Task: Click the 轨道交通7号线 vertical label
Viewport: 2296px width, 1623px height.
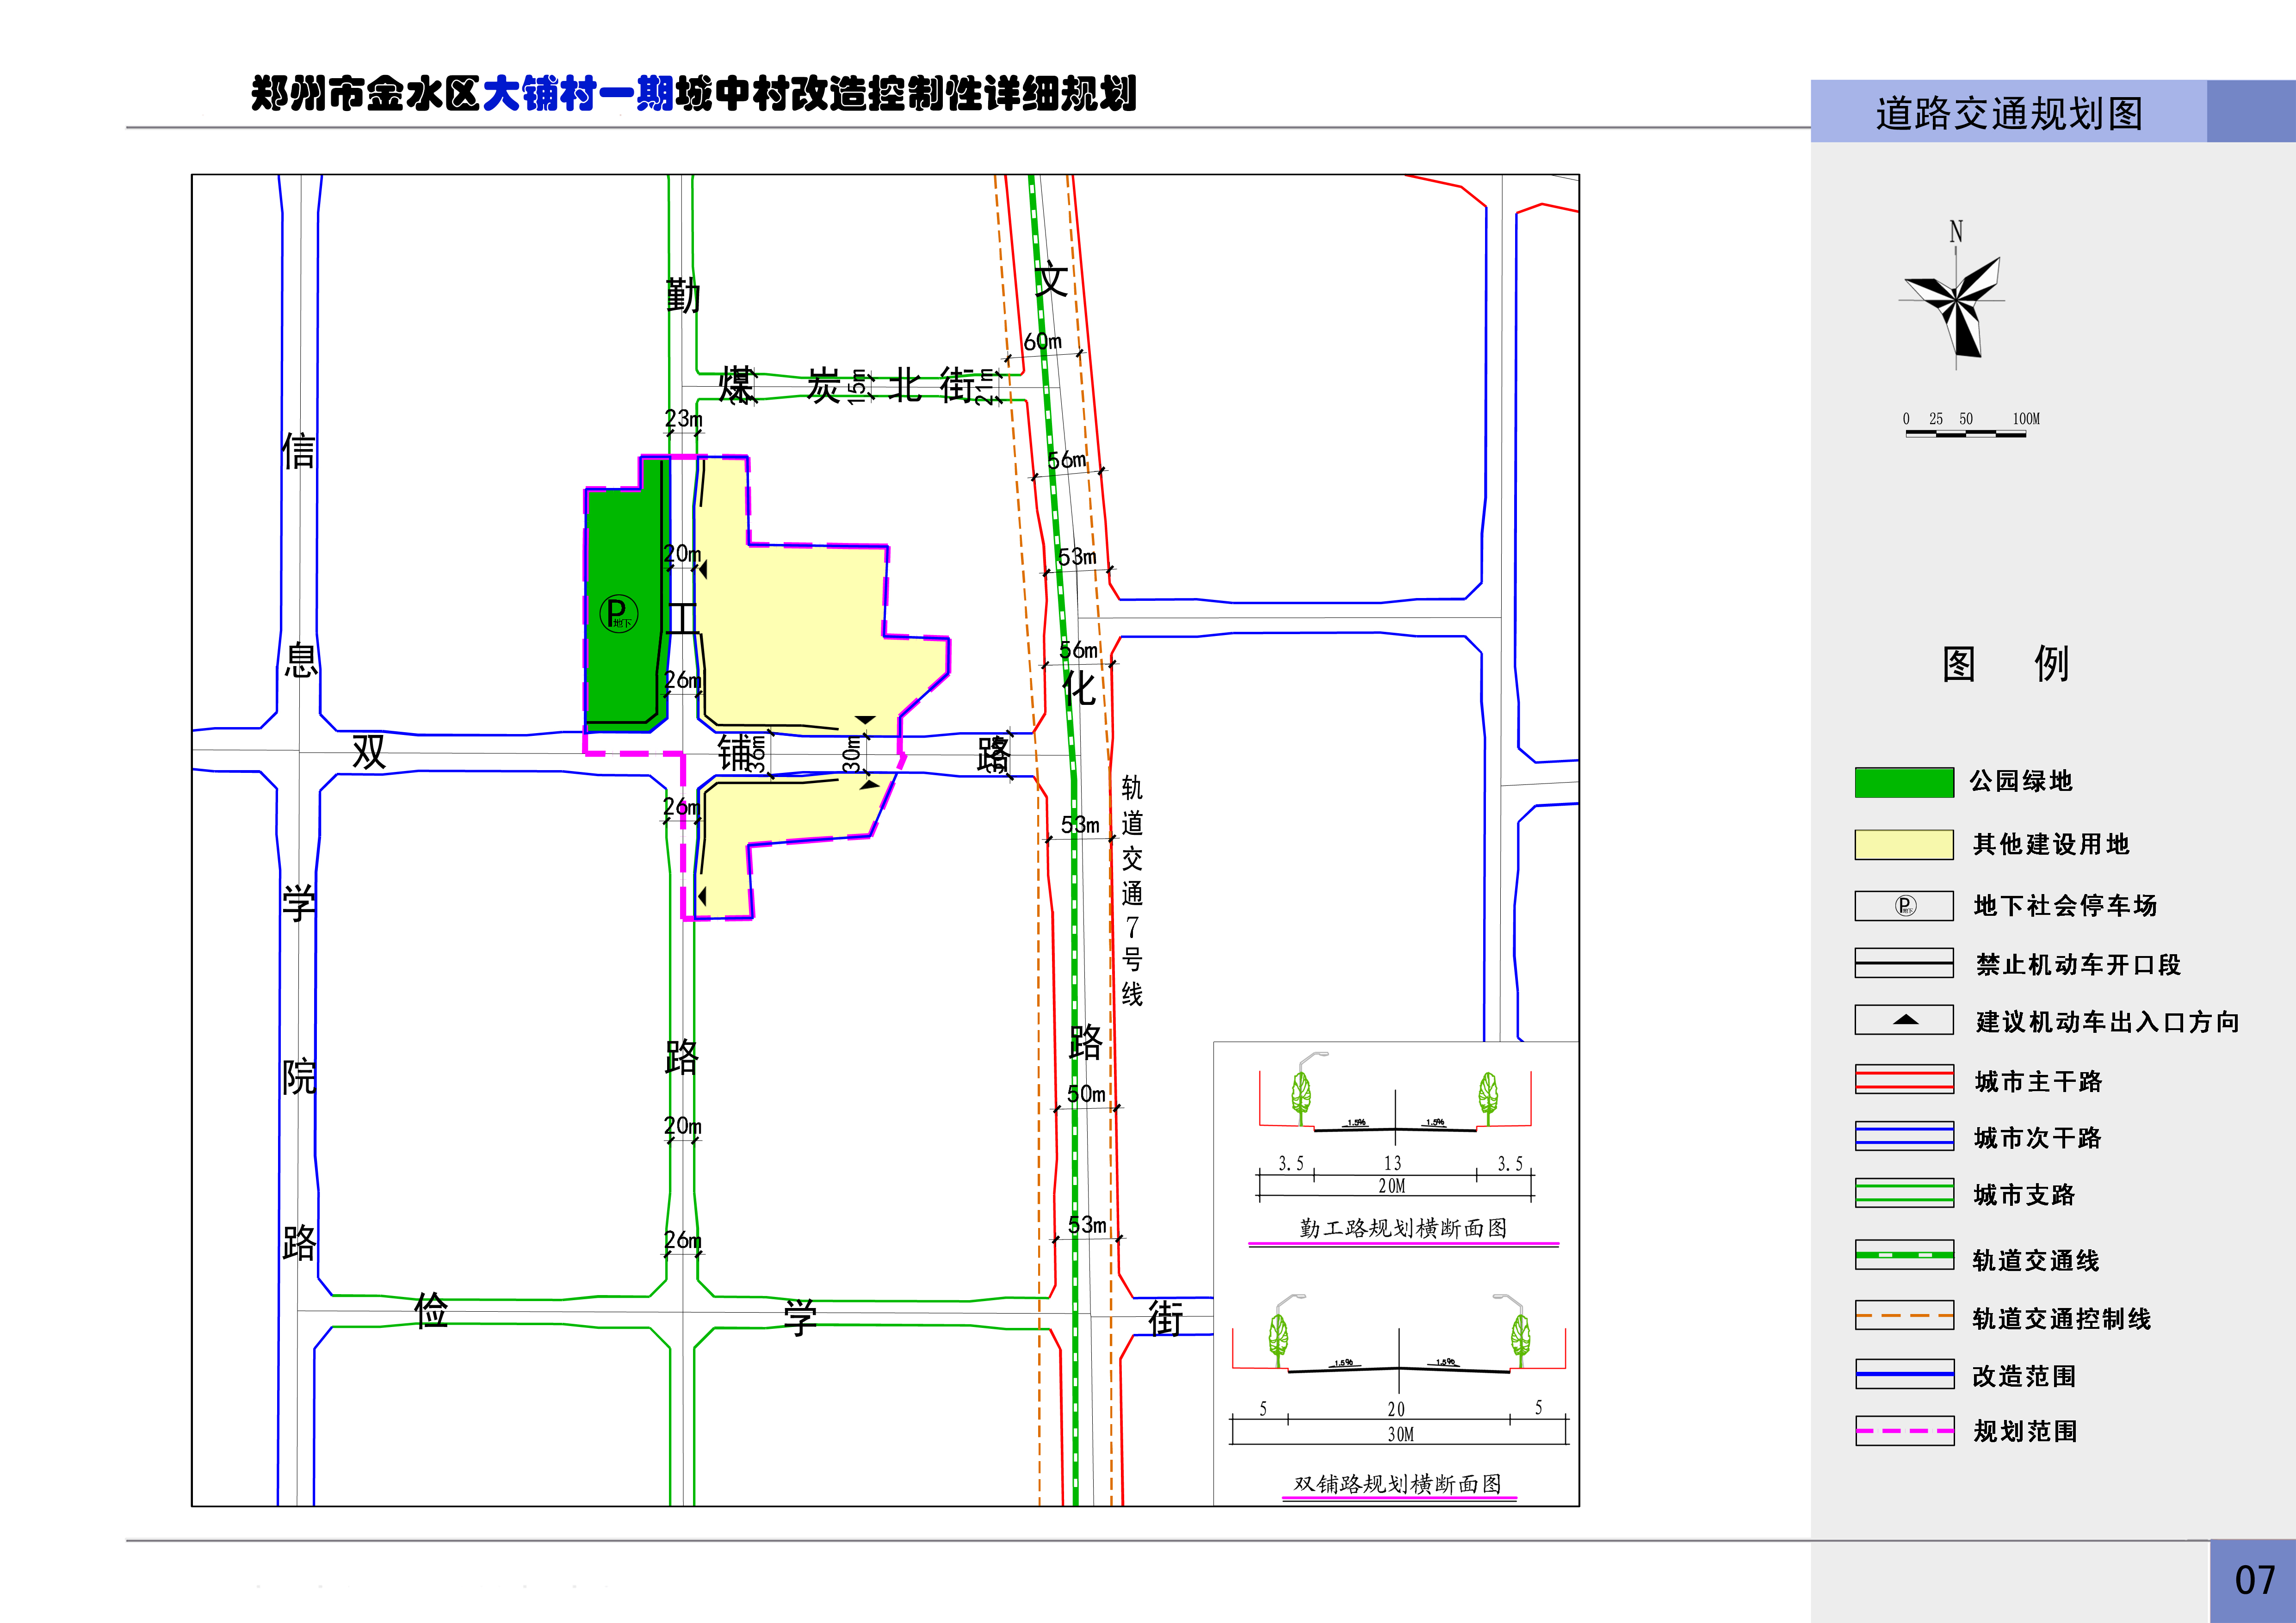Action: [x=1132, y=890]
